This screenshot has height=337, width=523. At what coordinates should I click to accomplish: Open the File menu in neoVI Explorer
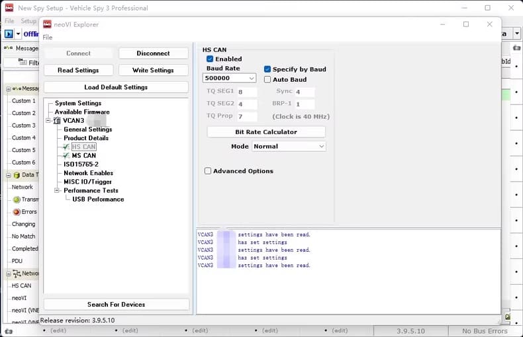48,38
